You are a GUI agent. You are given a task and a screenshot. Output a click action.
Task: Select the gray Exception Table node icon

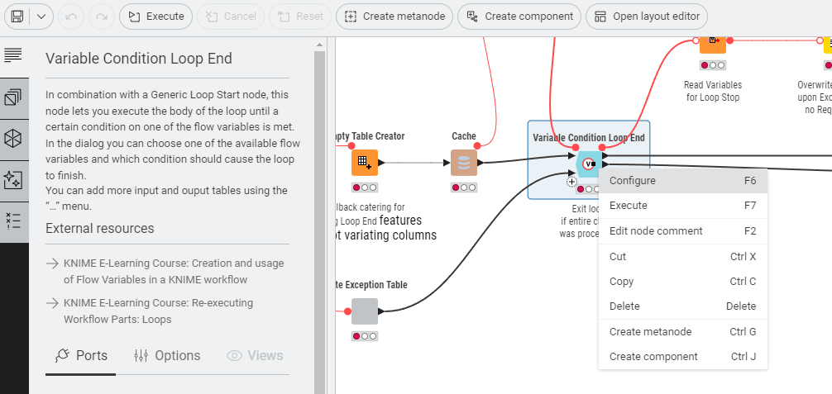click(x=365, y=311)
